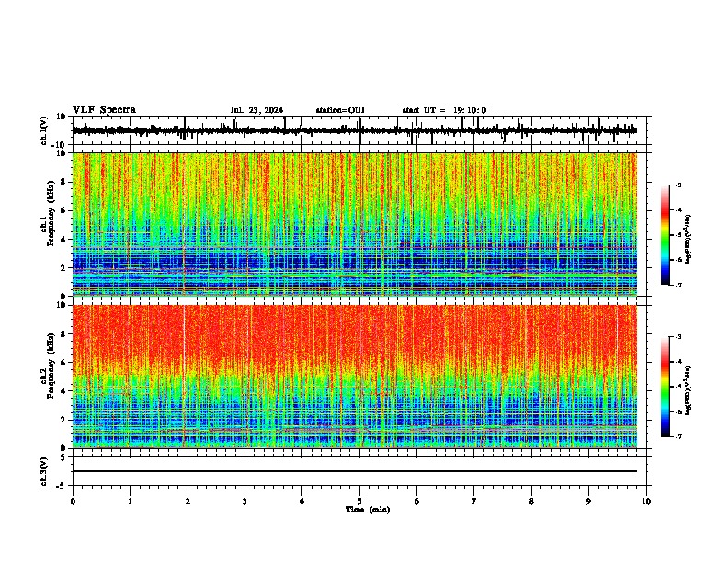The width and height of the screenshot is (728, 562).
Task: Click the log(PSD) label beside ch.1 color bar
Action: coord(688,239)
